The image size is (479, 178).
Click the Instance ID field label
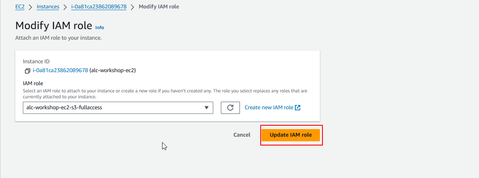tap(36, 62)
